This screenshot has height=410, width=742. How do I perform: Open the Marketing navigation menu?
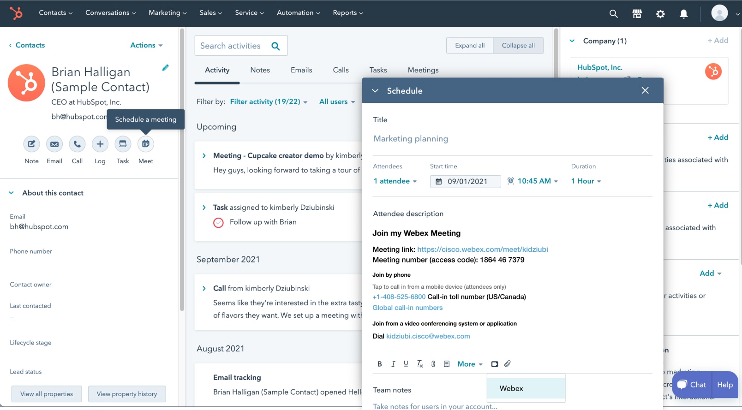point(168,13)
